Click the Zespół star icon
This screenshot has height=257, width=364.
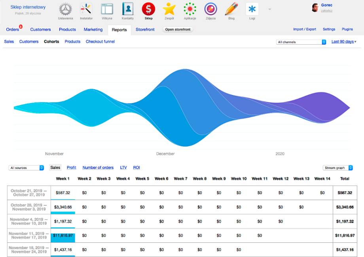pyautogui.click(x=169, y=9)
